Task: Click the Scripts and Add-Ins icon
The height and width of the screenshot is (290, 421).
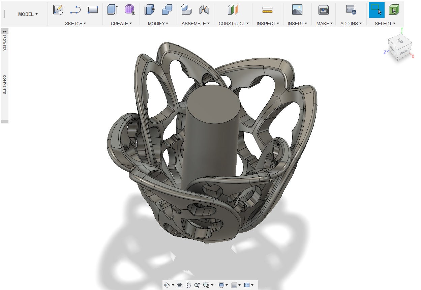Action: [x=351, y=10]
